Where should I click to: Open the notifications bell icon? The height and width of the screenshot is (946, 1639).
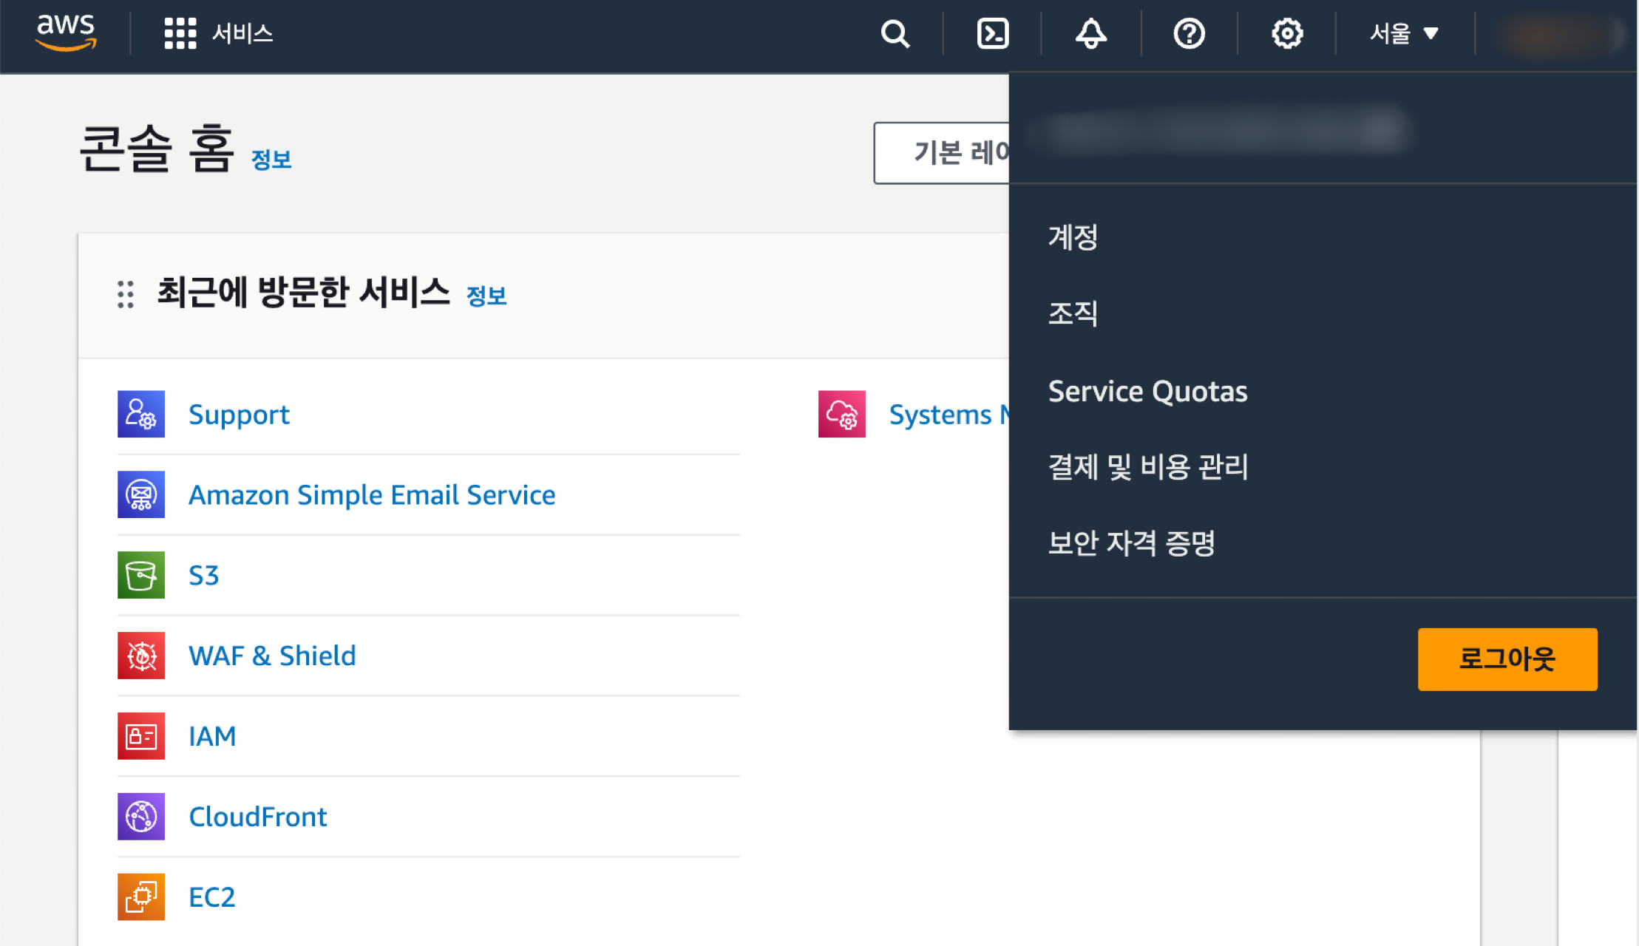(1090, 33)
